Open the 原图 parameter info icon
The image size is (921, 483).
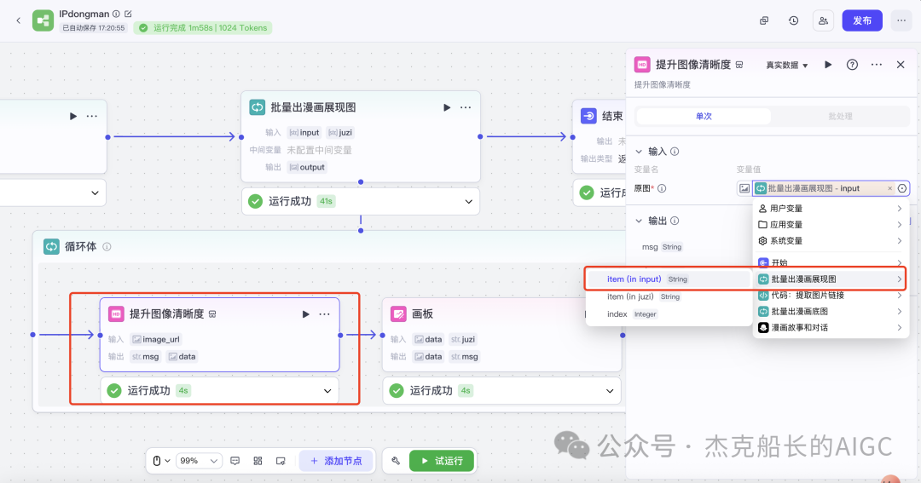click(x=662, y=188)
